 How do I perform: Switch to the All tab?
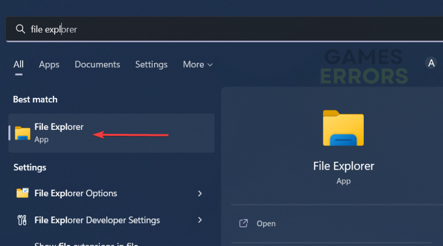pyautogui.click(x=19, y=64)
